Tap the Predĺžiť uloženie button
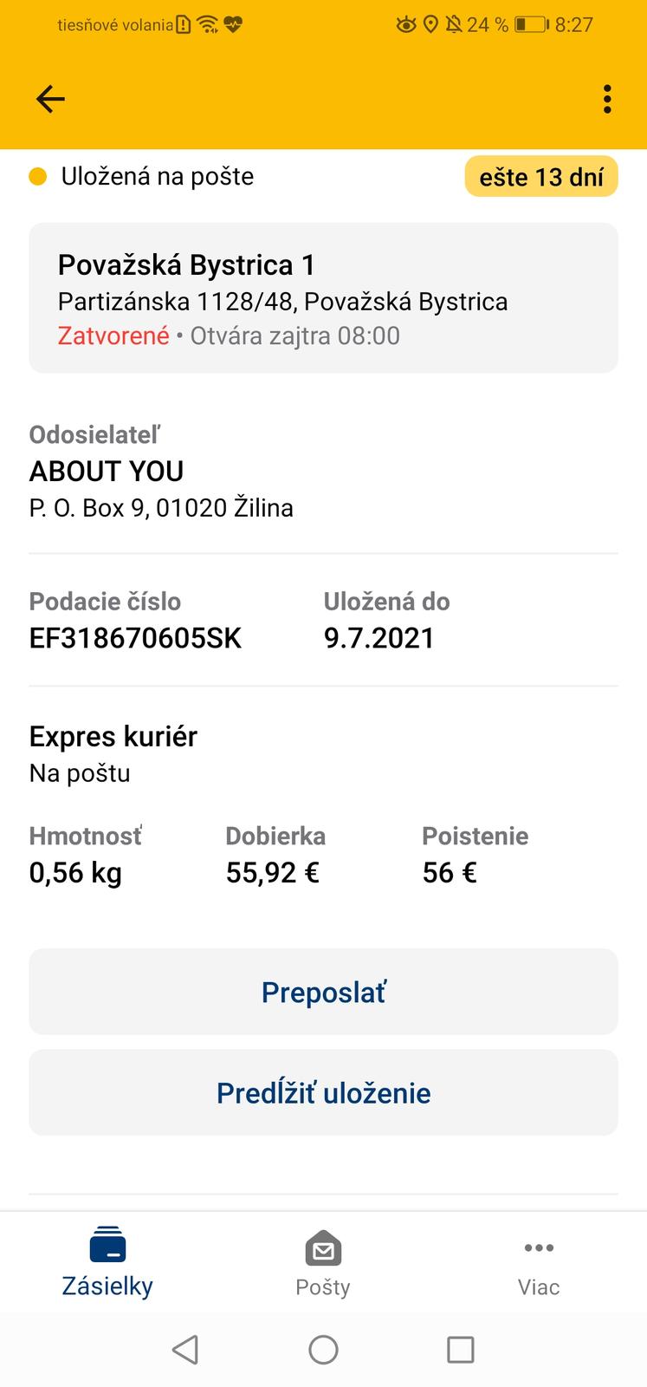Image resolution: width=647 pixels, height=1387 pixels. click(323, 1092)
